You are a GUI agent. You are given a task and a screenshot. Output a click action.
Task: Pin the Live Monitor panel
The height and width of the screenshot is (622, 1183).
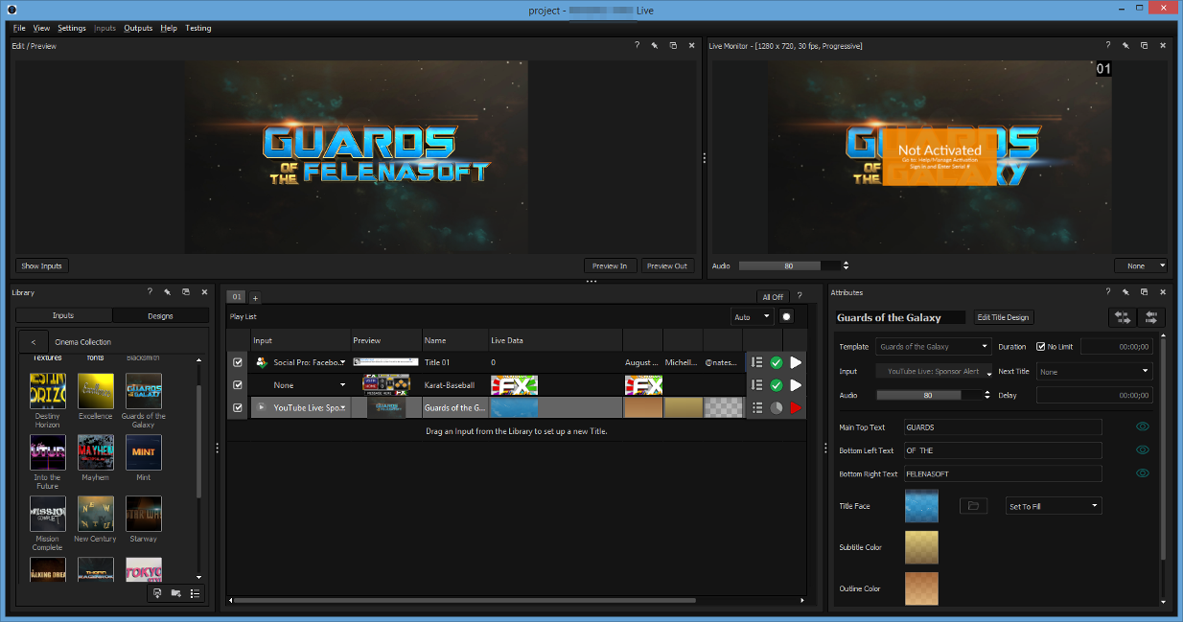click(1126, 46)
